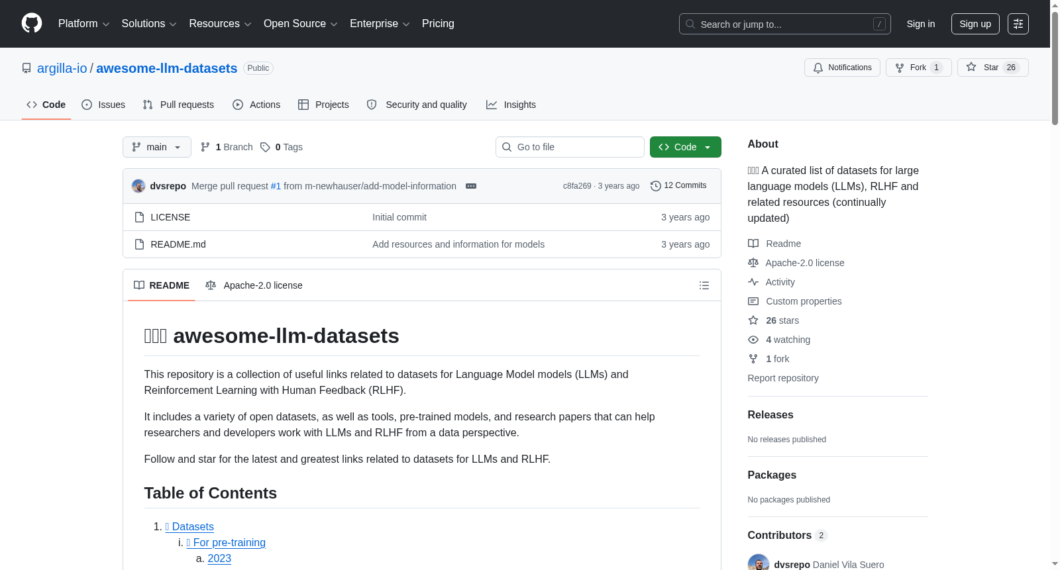Open the For pre-training link
1060x570 pixels.
tap(226, 543)
